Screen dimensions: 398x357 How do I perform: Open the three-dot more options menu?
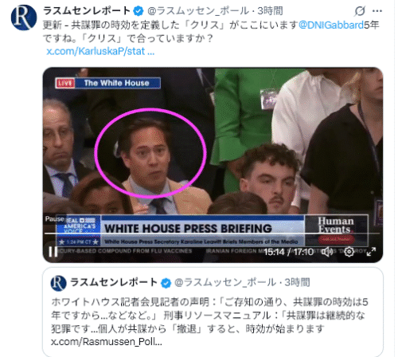click(377, 11)
